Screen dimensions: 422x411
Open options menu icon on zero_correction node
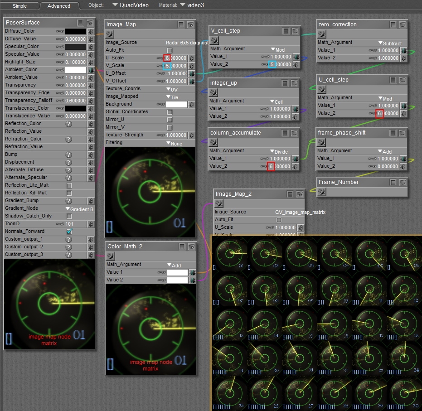pos(393,24)
